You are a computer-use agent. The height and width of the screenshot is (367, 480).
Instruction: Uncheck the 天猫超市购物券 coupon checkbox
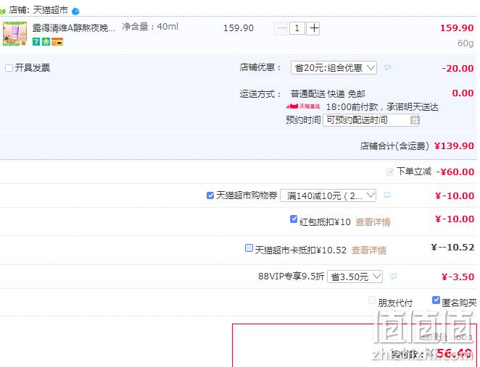210,195
